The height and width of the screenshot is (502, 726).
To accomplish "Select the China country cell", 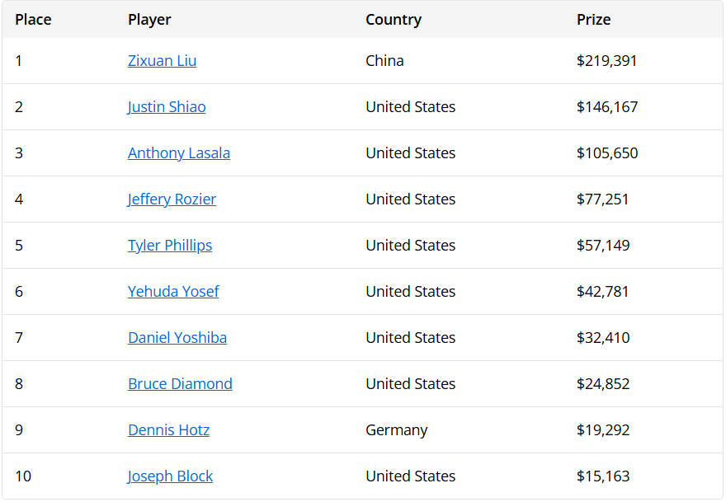I will [384, 61].
